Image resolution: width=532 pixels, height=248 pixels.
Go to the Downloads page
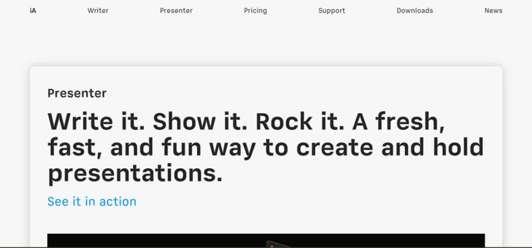[415, 10]
